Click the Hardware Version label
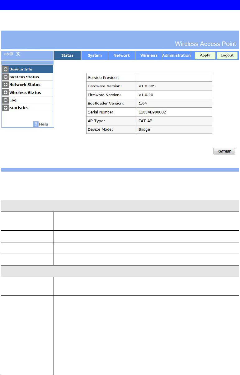240x375 pixels. click(105, 86)
